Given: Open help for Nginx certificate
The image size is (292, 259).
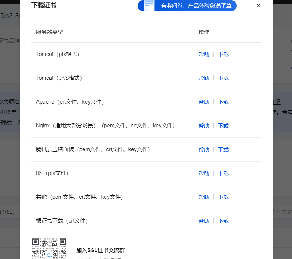Looking at the screenshot, I should tap(204, 126).
